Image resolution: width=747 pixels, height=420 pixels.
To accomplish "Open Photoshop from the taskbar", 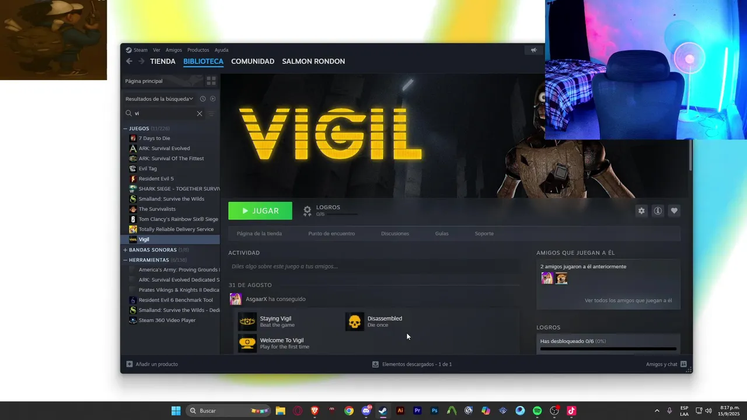I will (434, 411).
